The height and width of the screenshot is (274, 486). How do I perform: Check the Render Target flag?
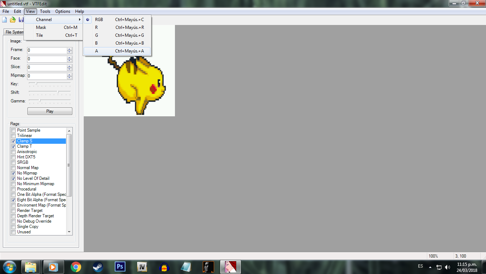[14, 210]
